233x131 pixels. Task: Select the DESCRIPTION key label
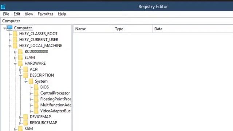tap(42, 75)
